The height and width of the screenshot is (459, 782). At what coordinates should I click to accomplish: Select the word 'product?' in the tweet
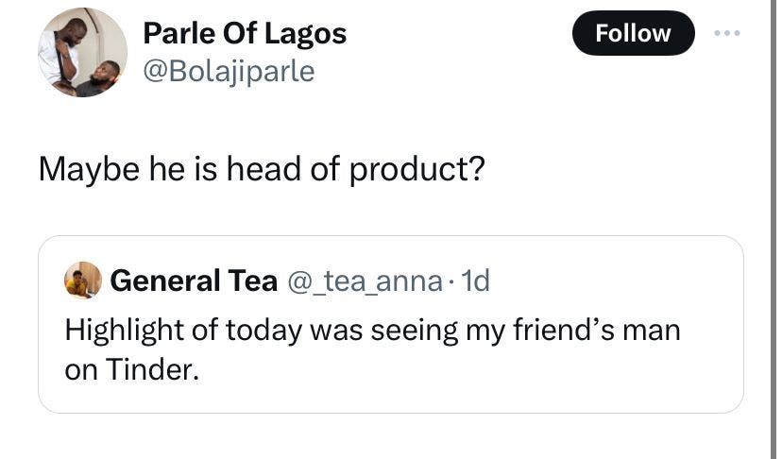[416, 170]
